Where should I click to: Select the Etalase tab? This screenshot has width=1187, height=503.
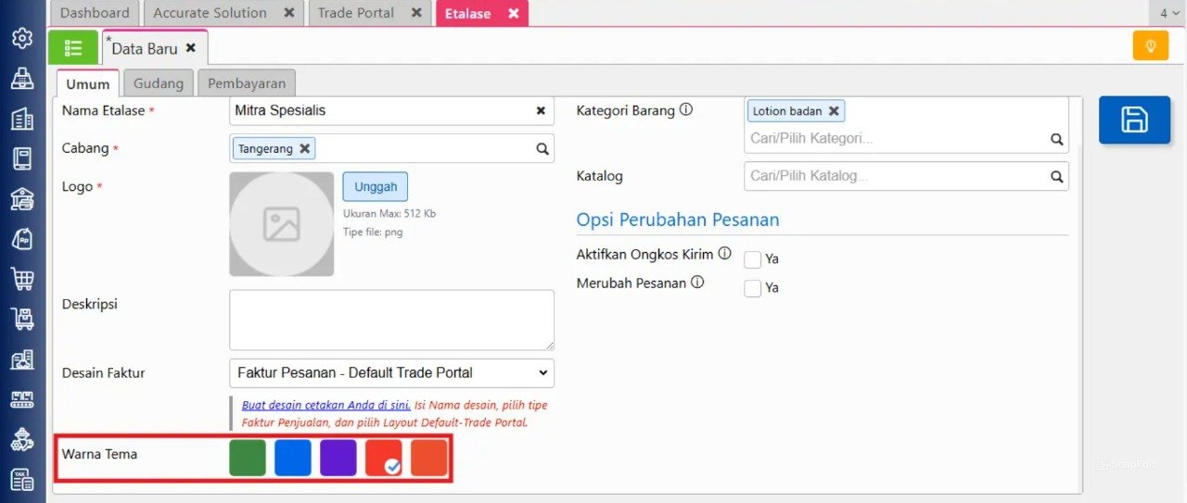click(x=481, y=14)
